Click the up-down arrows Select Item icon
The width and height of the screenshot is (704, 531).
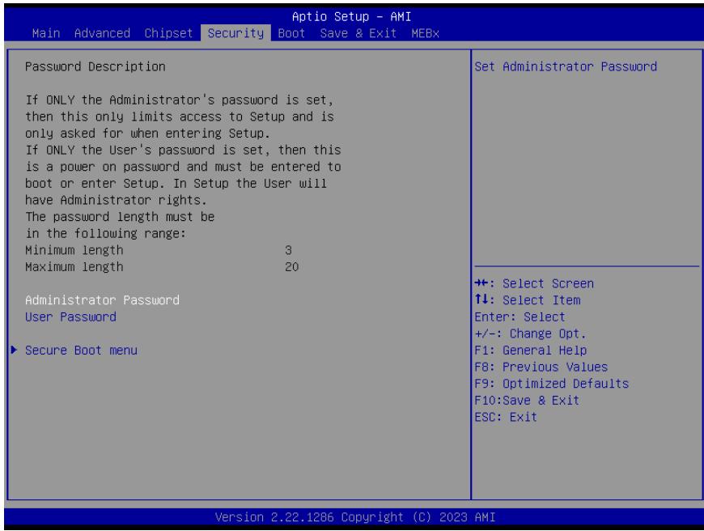click(481, 299)
